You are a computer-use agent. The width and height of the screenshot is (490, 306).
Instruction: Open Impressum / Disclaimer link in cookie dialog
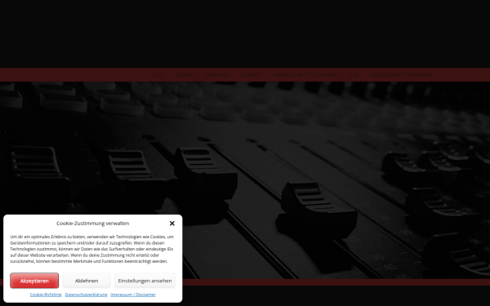coord(133,295)
